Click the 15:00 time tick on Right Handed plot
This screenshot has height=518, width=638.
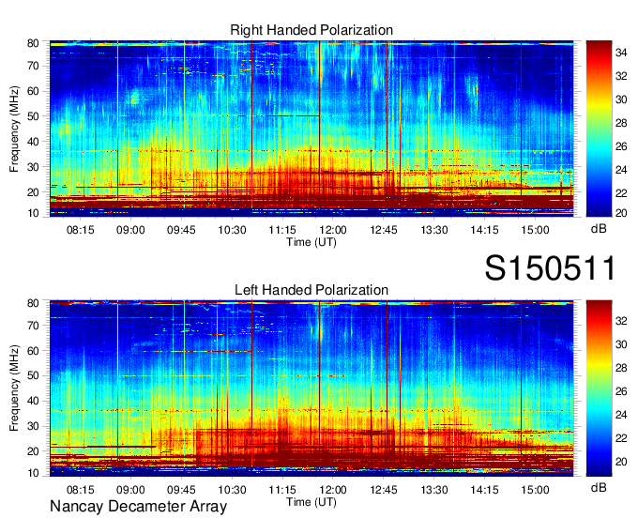(535, 230)
